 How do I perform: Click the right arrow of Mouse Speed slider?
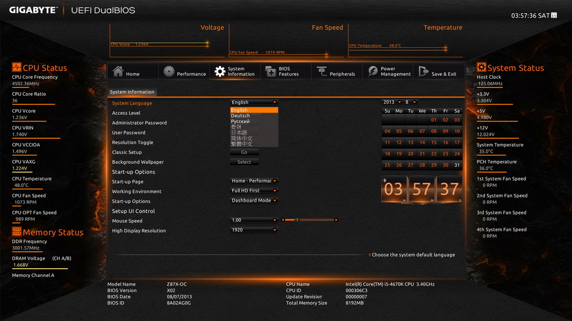point(336,220)
